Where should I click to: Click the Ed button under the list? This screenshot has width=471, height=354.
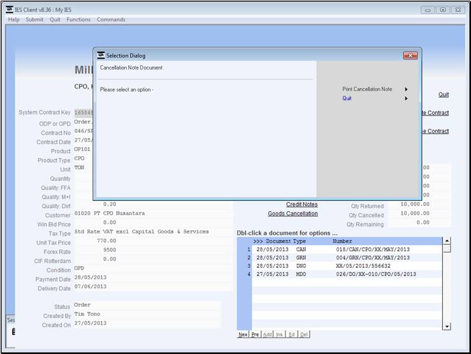tap(292, 334)
